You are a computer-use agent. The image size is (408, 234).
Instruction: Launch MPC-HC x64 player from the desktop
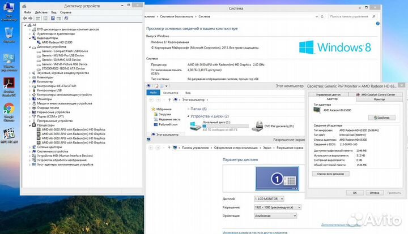click(9, 135)
